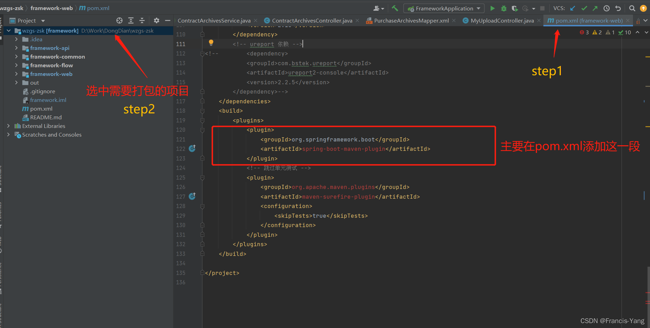Open Project panel settings gear
This screenshot has width=650, height=328.
tap(157, 20)
